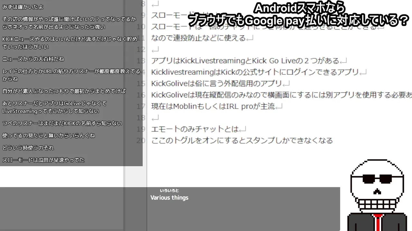Screen dimensions: 412x231
Task: Click chat message 'みずほ確かいたよ'
Action: [x=23, y=7]
